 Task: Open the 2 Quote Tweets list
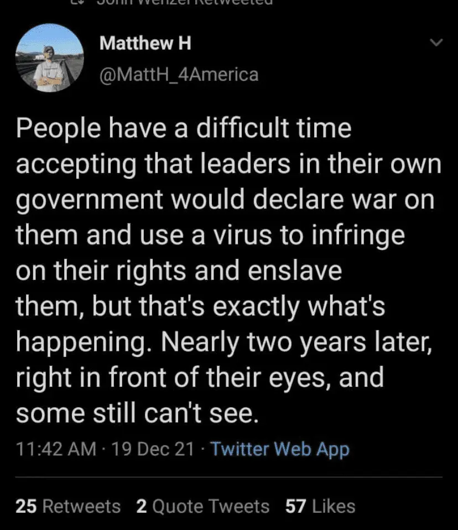click(202, 506)
